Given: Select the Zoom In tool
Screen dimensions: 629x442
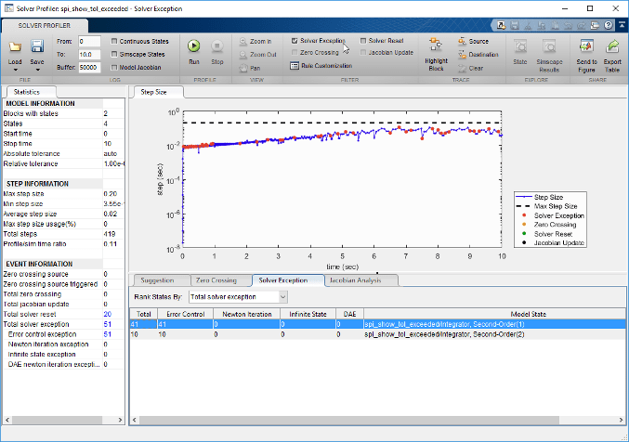Looking at the screenshot, I should tap(255, 42).
